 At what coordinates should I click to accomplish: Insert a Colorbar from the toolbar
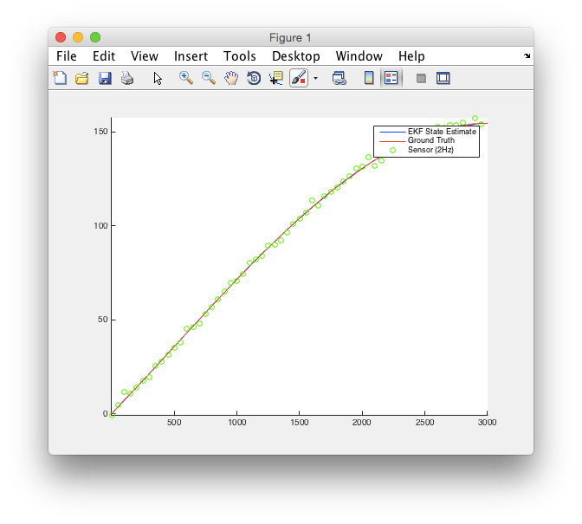point(369,78)
